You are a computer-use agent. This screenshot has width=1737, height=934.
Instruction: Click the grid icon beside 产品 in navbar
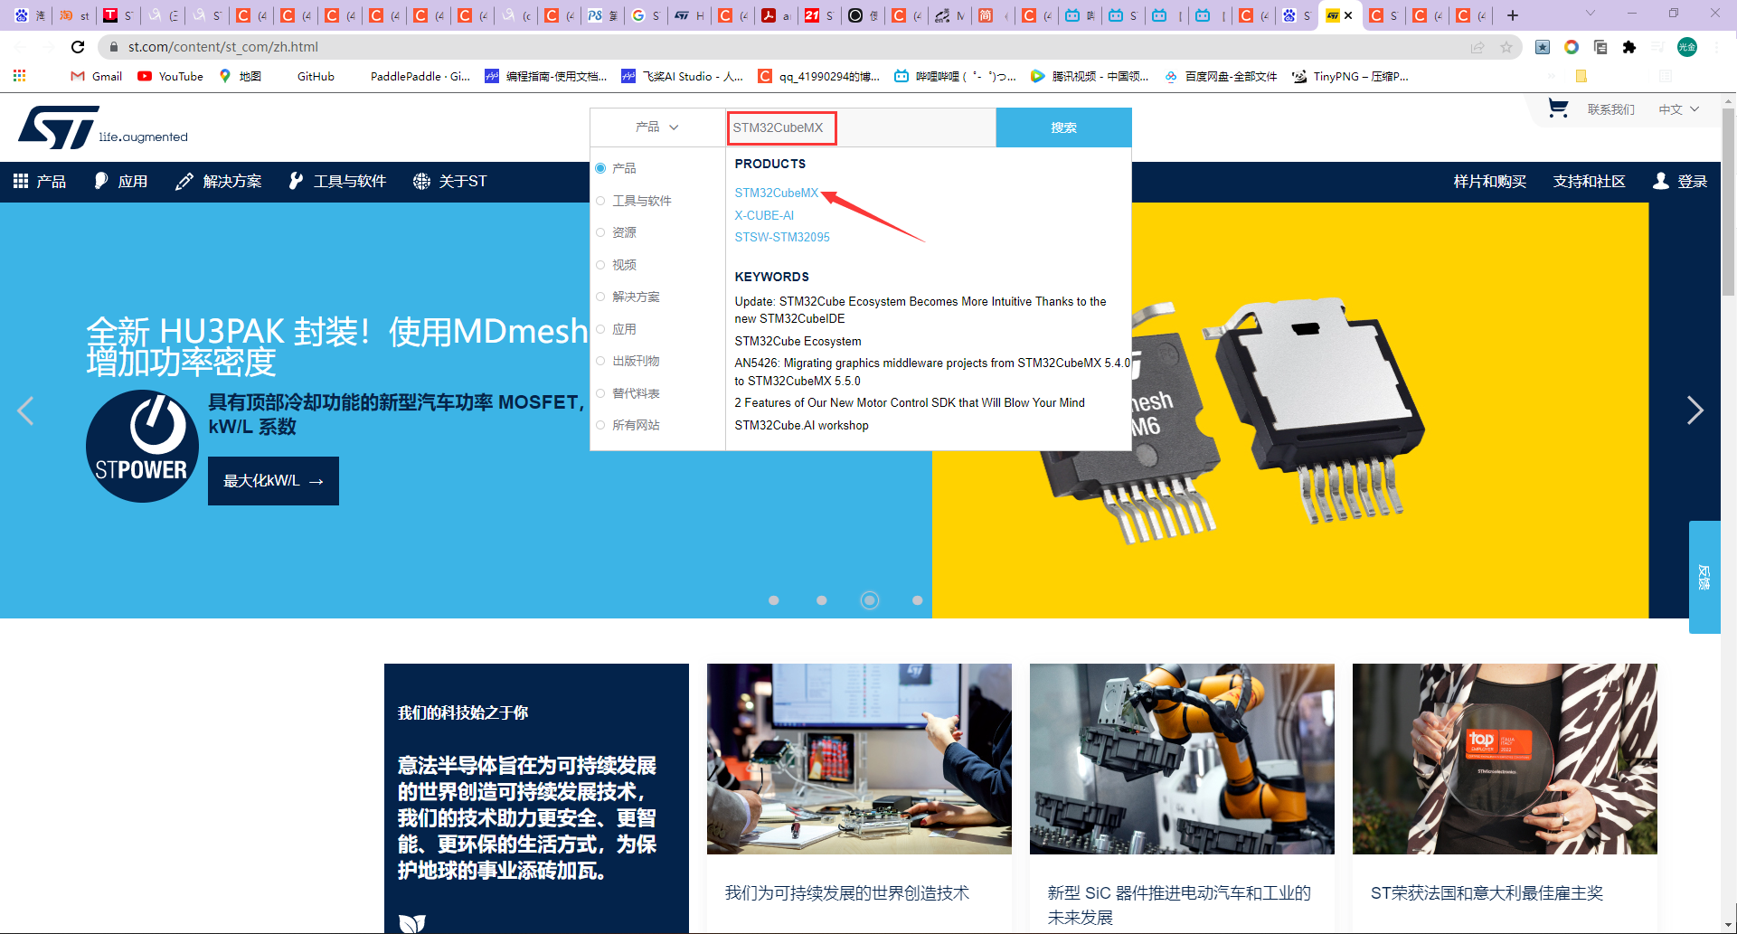(19, 181)
